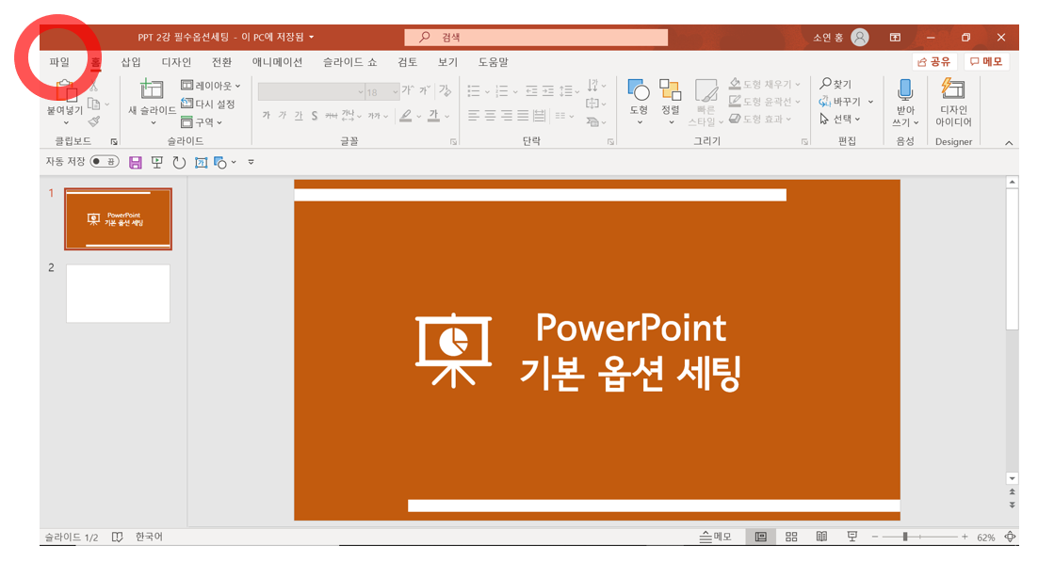Viewport: 1038px width, 562px height.
Task: Open the 보기 ribbon tab
Action: (447, 62)
